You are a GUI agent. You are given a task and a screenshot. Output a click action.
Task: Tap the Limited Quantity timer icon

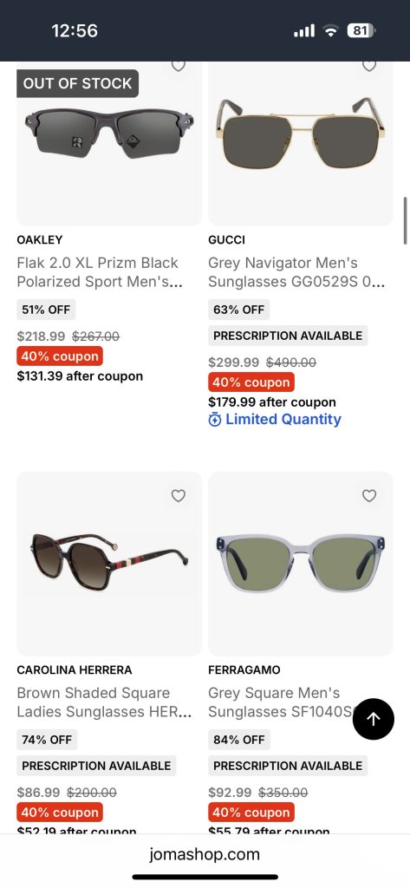coord(215,420)
